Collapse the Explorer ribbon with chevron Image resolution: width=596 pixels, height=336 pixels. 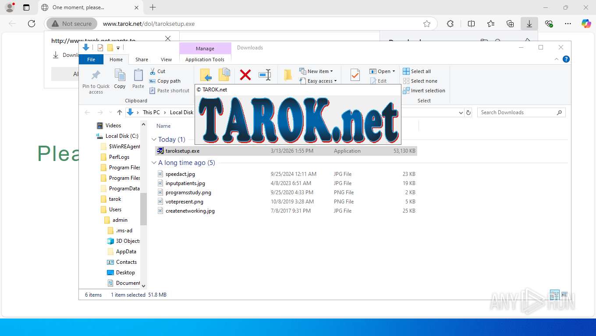click(x=557, y=59)
